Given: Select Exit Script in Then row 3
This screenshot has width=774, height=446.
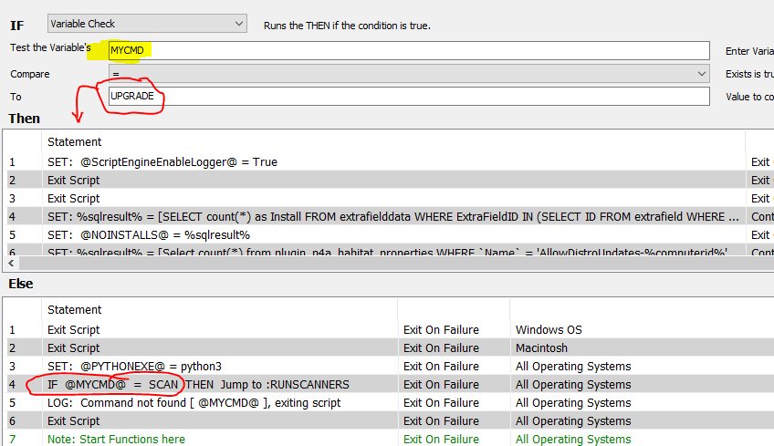Looking at the screenshot, I should point(74,199).
